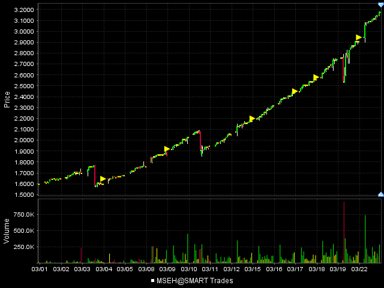
Task: Select the yellow arrow marker near 03/17
Action: [x=295, y=92]
